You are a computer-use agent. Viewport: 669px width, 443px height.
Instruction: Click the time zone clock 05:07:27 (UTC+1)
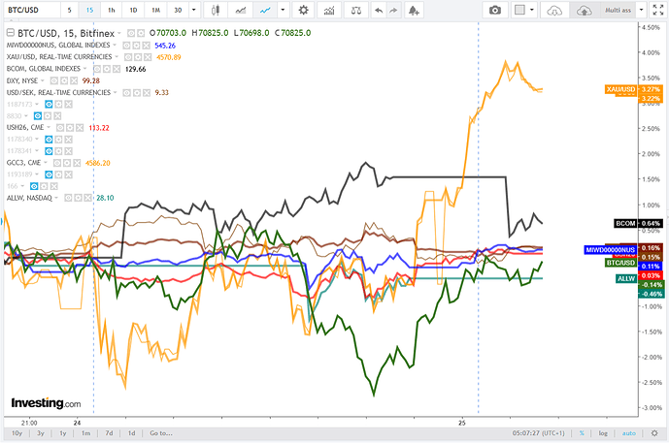click(x=539, y=433)
